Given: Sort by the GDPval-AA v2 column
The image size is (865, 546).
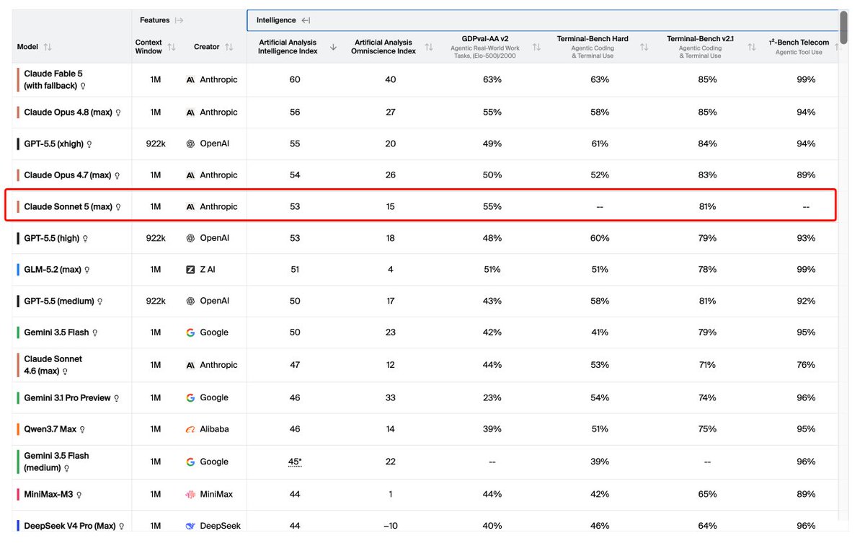Looking at the screenshot, I should [x=536, y=47].
